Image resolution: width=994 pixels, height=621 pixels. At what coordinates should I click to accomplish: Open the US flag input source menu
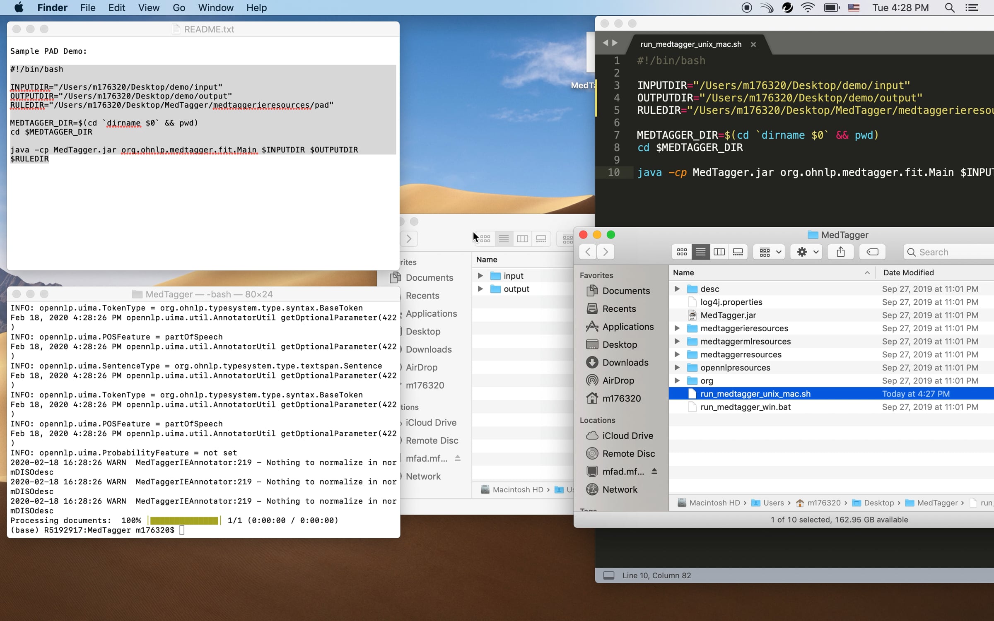point(854,7)
